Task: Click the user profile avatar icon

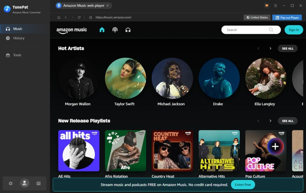Action: 24,183
